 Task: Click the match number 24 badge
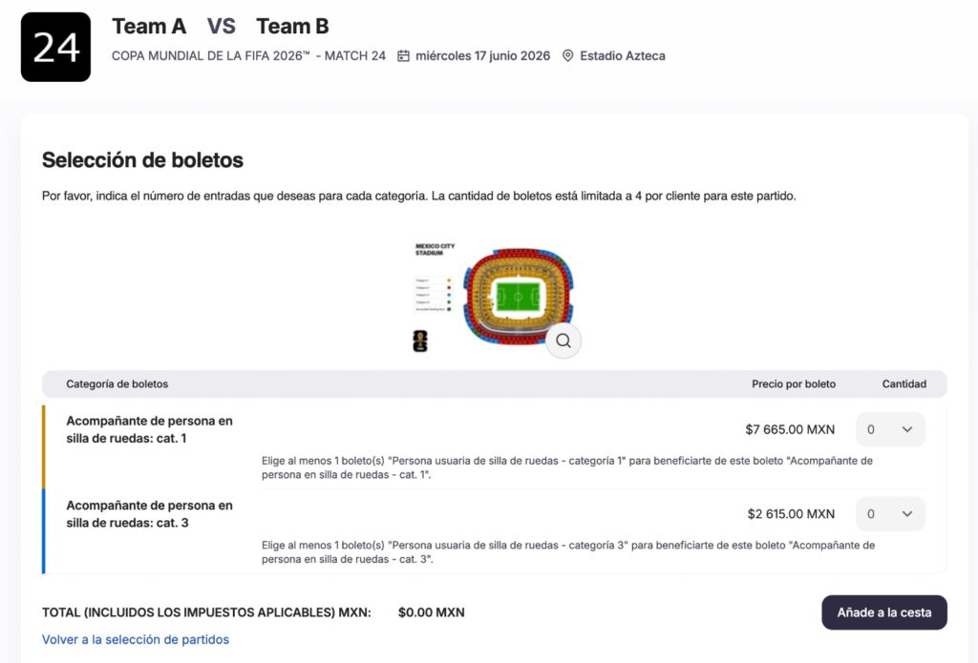[55, 47]
